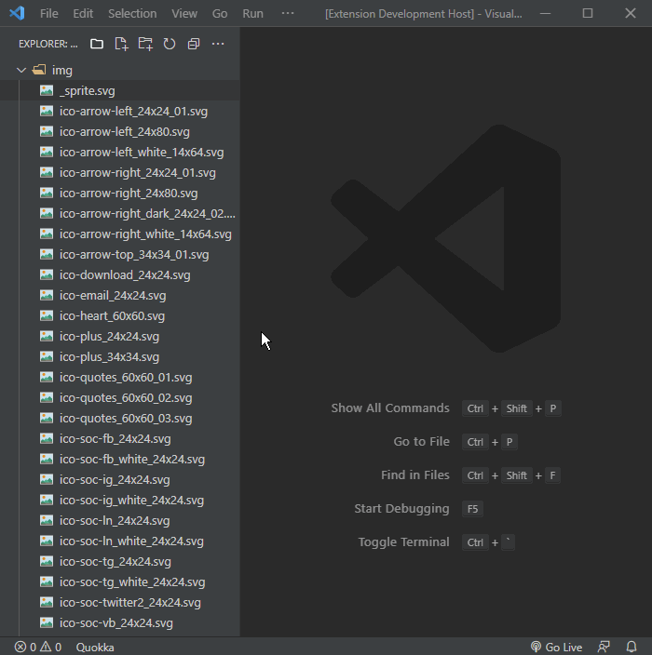Viewport: 652px width, 655px height.
Task: Open ico-soc-ln_24x24.svg
Action: click(120, 520)
